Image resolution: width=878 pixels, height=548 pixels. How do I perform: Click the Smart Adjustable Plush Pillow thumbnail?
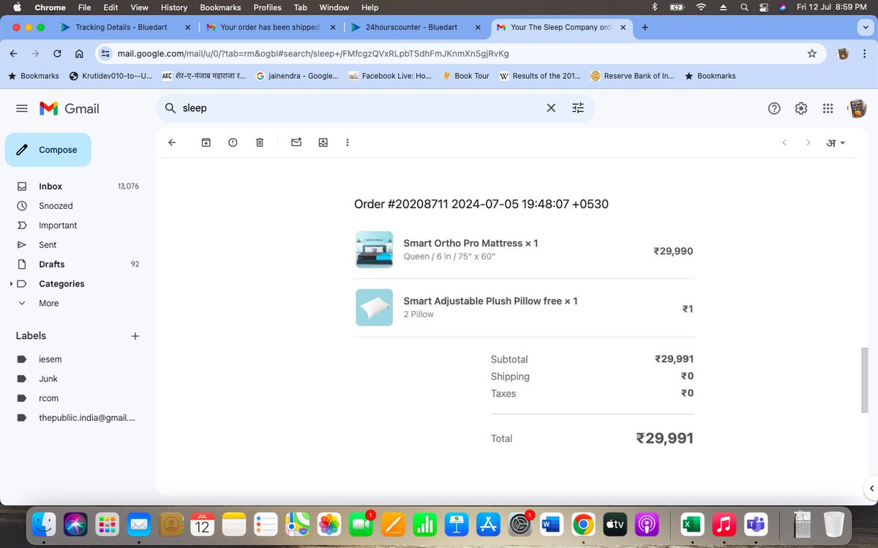(x=374, y=307)
